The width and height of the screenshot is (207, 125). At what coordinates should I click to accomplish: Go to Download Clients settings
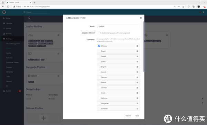point(12,62)
